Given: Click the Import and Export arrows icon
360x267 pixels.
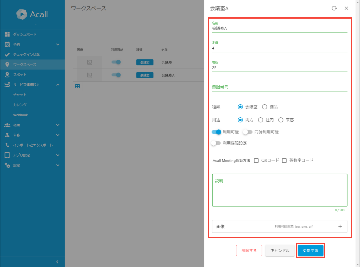Looking at the screenshot, I should click(7, 145).
